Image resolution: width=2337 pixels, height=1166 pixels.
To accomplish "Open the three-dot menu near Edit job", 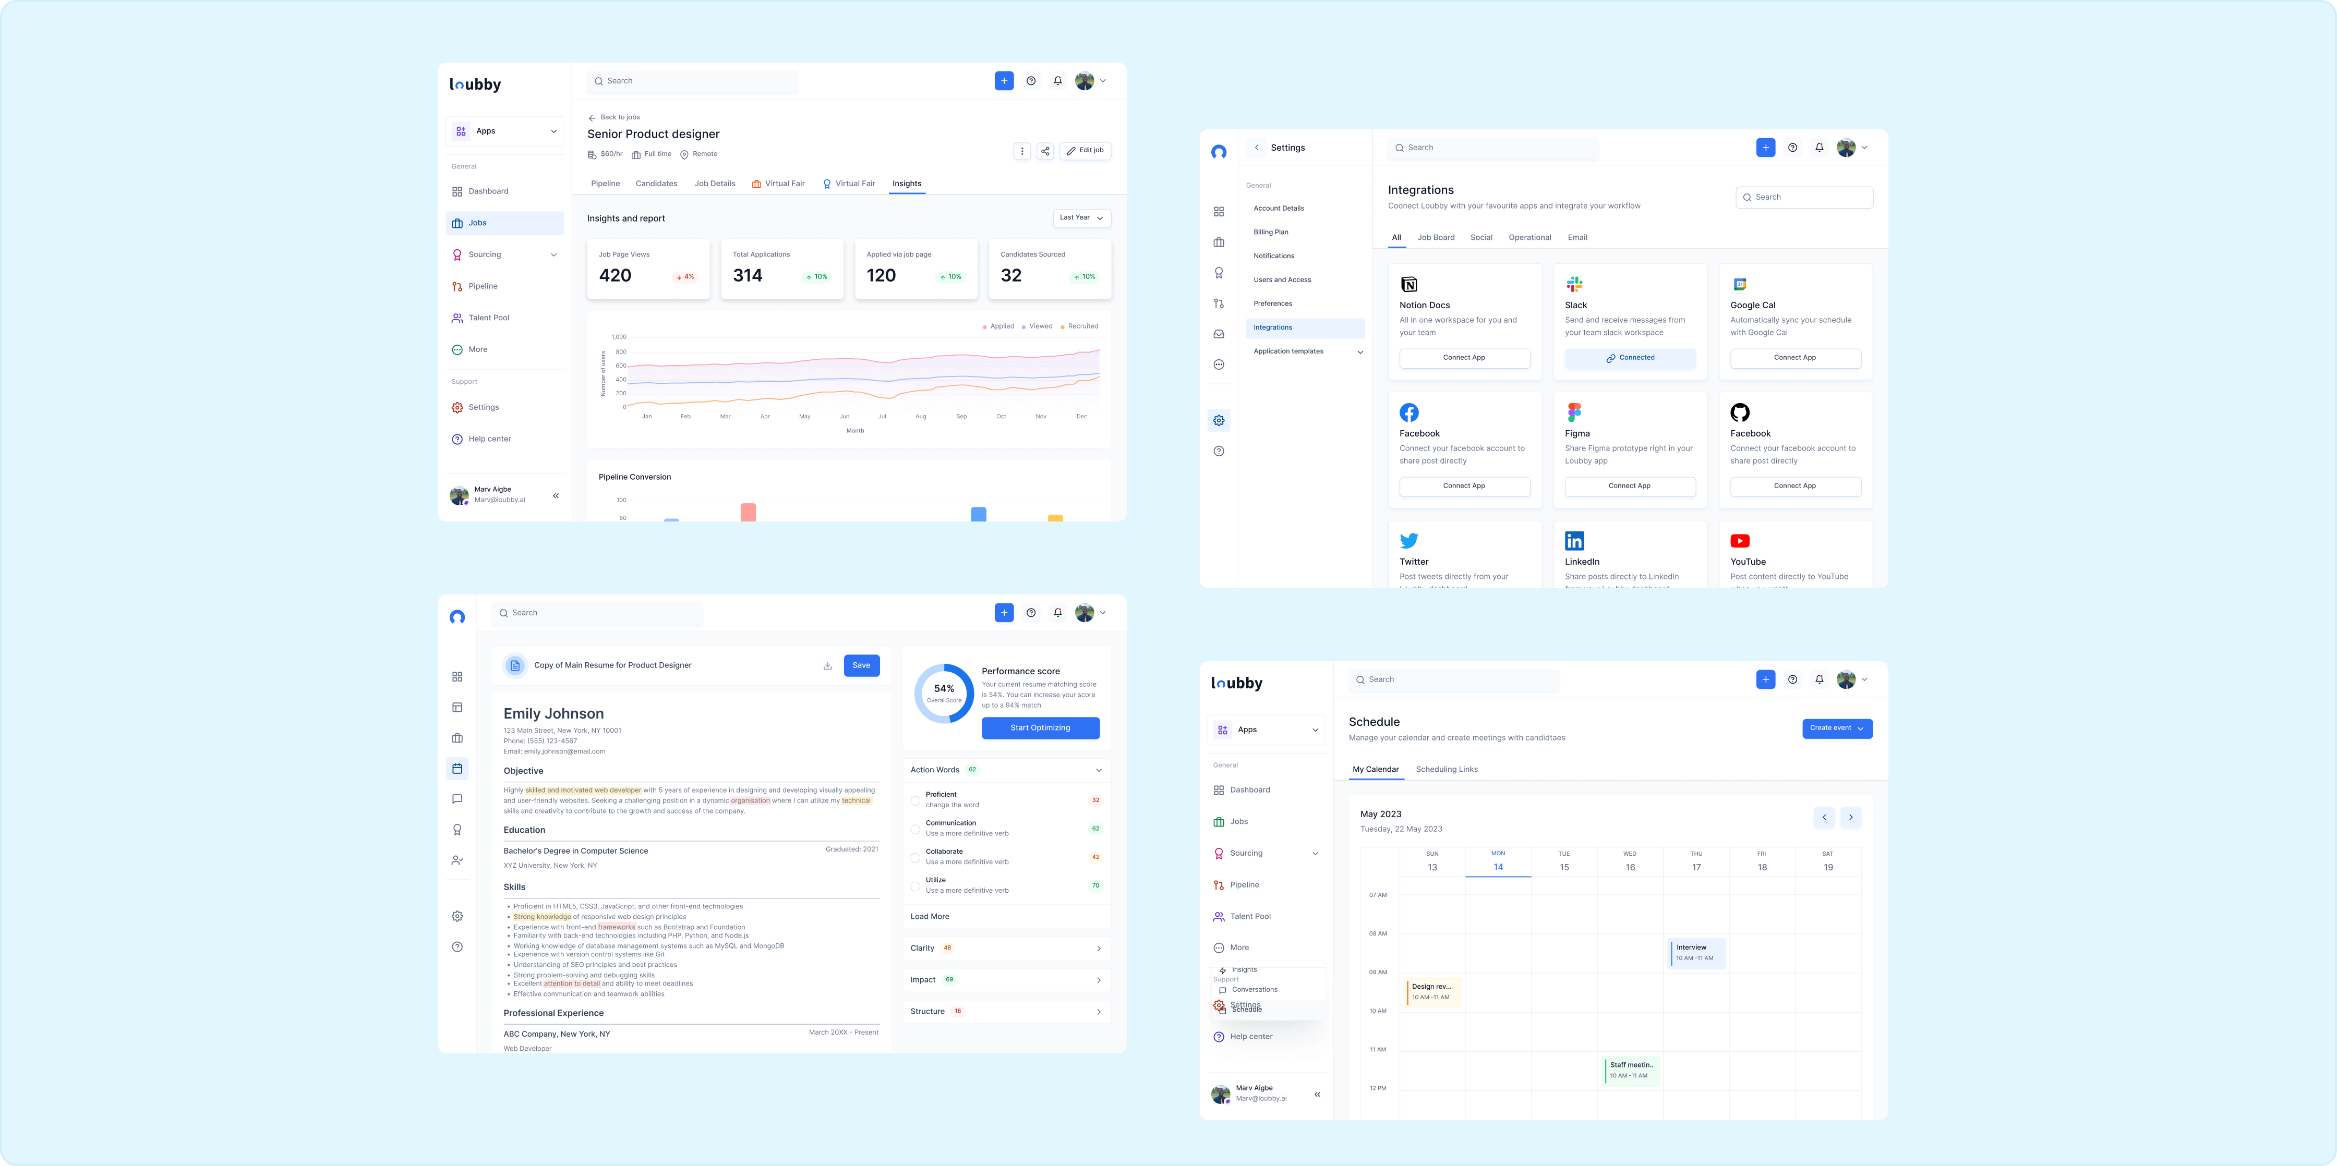I will click(x=1021, y=151).
